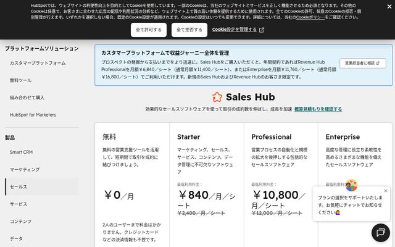The height and width of the screenshot is (247, 395).
Task: Click the external link icon beside Cookie設定を管理する
Action: tap(262, 30)
